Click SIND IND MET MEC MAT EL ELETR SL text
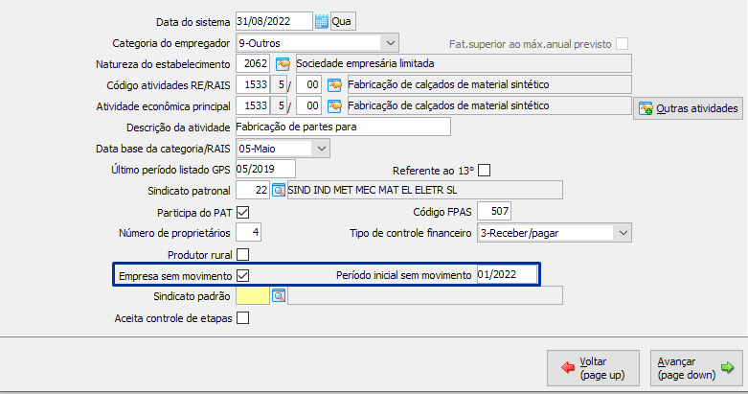The image size is (748, 394). click(x=373, y=190)
